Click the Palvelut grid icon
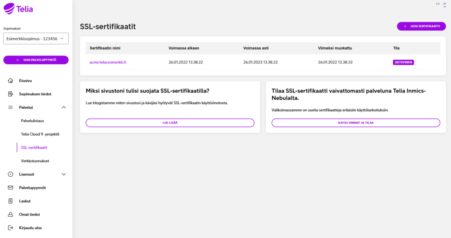451x238 pixels. [x=11, y=108]
